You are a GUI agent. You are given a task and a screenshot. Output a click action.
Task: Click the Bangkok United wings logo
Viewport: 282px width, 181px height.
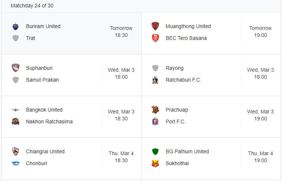16,110
